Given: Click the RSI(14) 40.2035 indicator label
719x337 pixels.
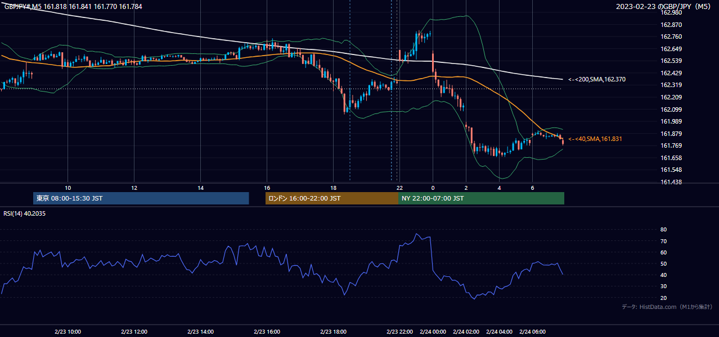Looking at the screenshot, I should (x=25, y=213).
